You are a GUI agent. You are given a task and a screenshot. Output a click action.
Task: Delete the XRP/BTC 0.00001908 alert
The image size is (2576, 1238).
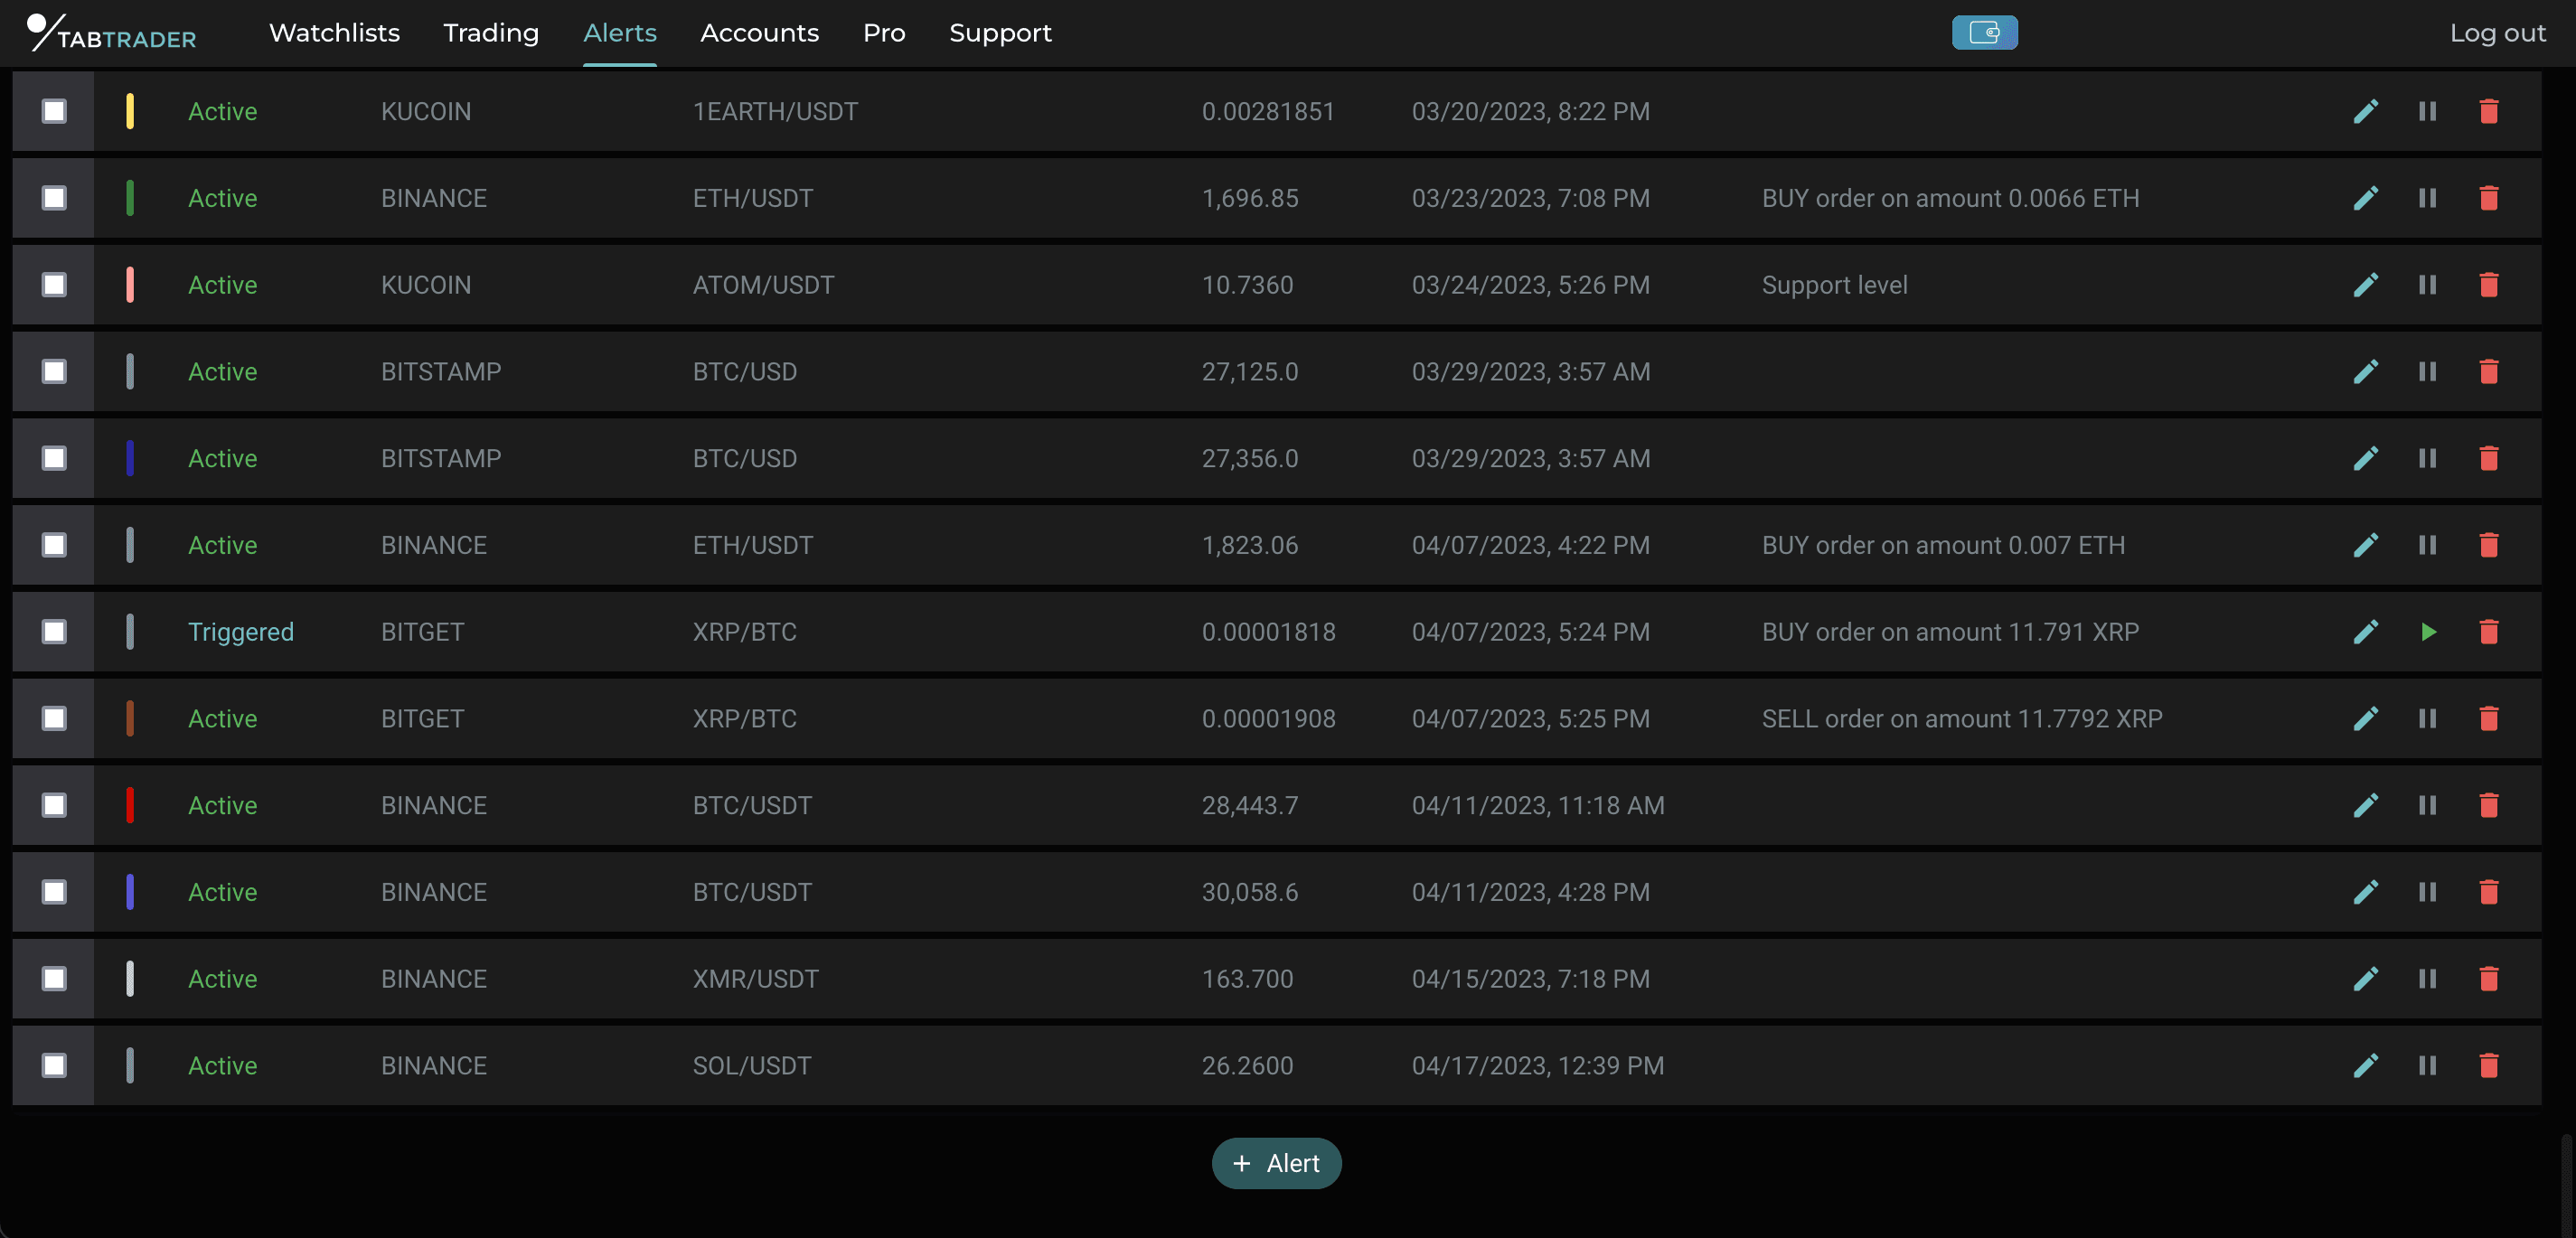point(2489,719)
